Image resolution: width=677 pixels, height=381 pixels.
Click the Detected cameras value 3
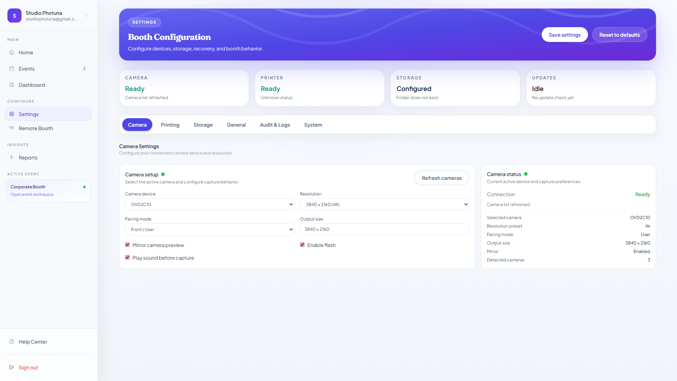(x=649, y=260)
